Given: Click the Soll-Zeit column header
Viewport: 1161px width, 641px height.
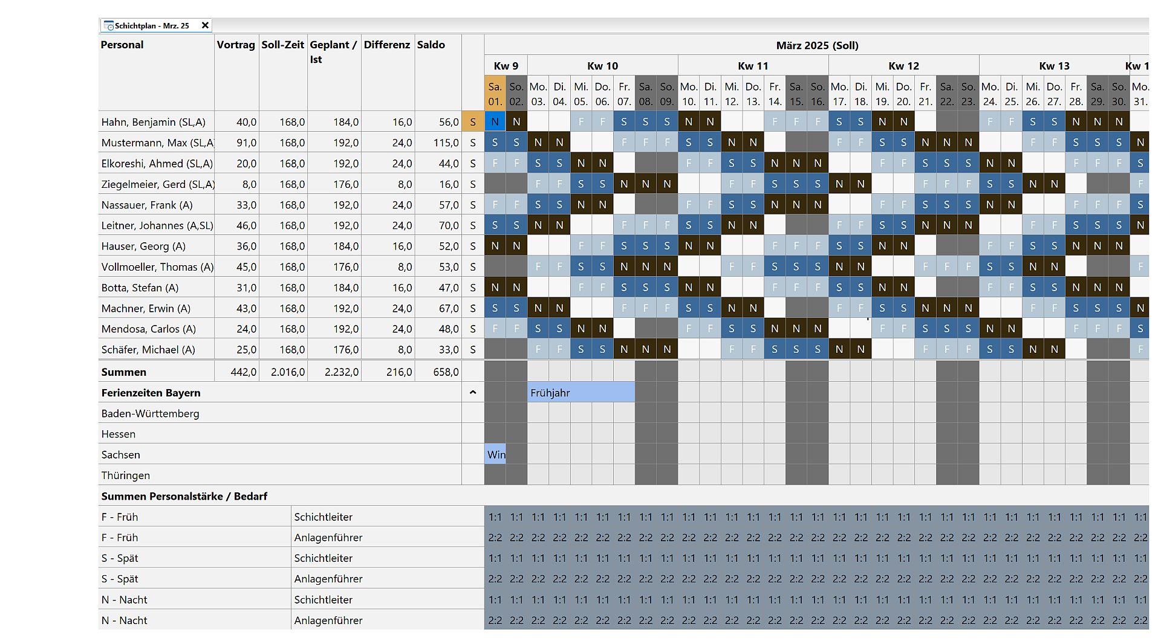Looking at the screenshot, I should click(282, 45).
